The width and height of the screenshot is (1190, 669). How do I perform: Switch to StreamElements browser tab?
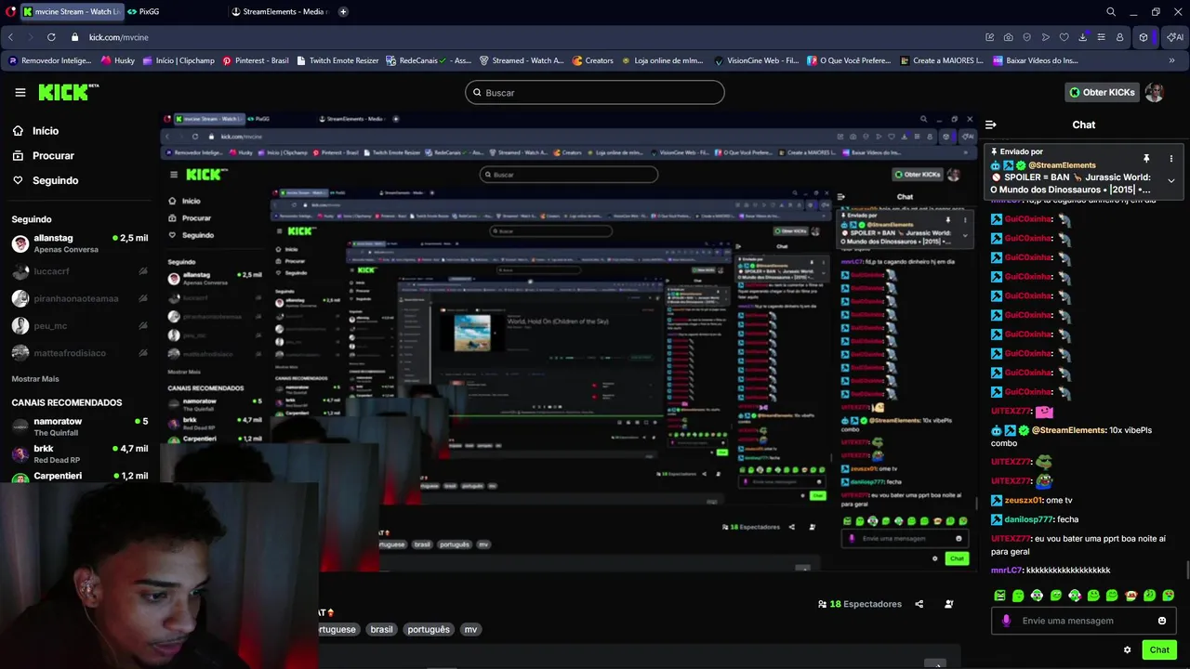pos(279,11)
